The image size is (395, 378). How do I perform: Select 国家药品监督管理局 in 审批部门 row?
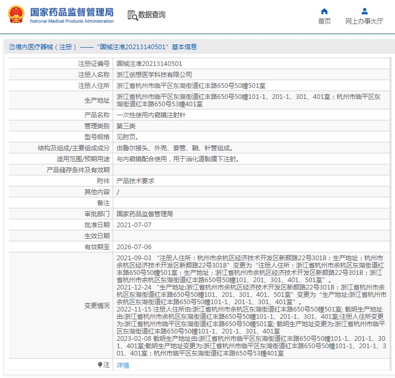tap(145, 214)
